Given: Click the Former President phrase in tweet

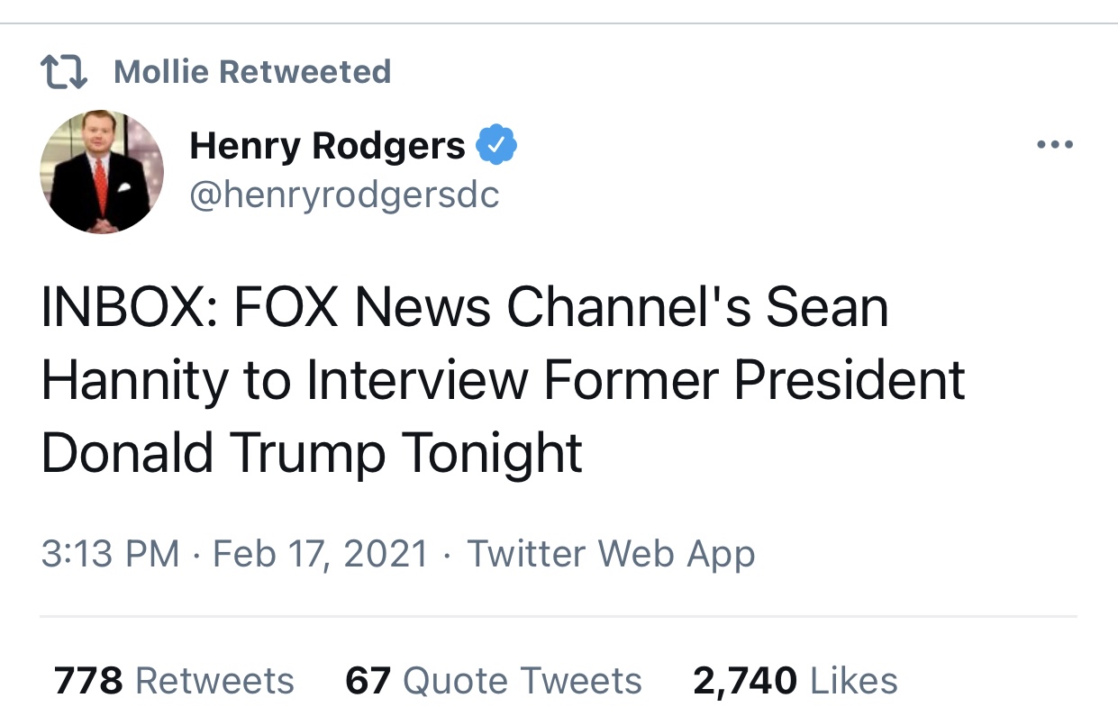Looking at the screenshot, I should [754, 380].
